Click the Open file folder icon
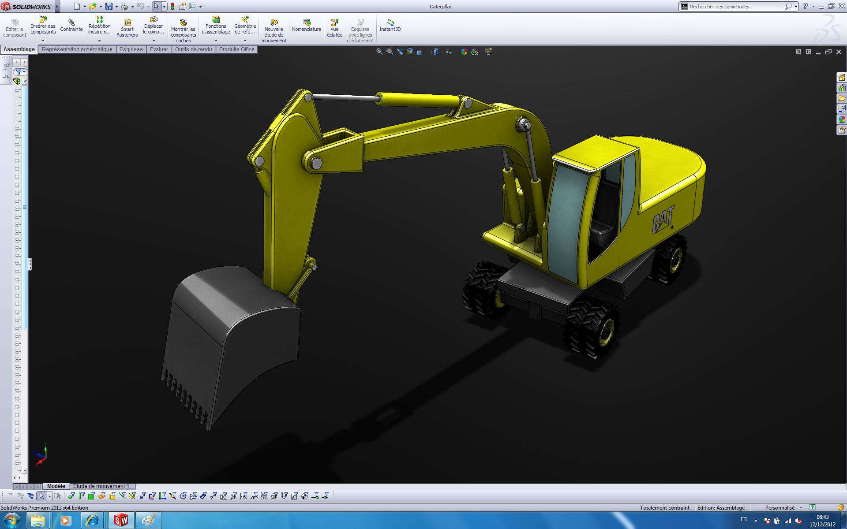The height and width of the screenshot is (529, 847). point(93,6)
